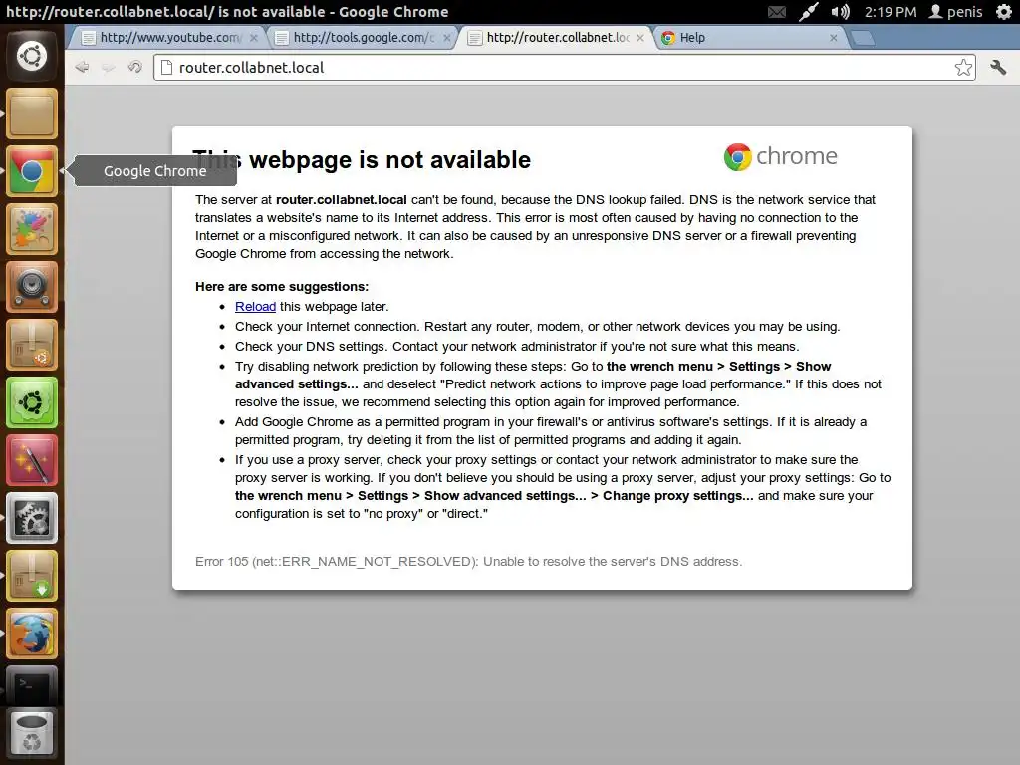Open Ubuntu Software Center package icon

click(32, 345)
